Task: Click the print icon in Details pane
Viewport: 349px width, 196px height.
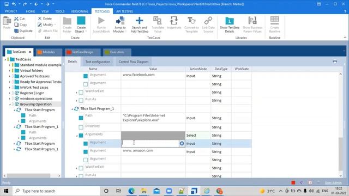Action: [335, 62]
